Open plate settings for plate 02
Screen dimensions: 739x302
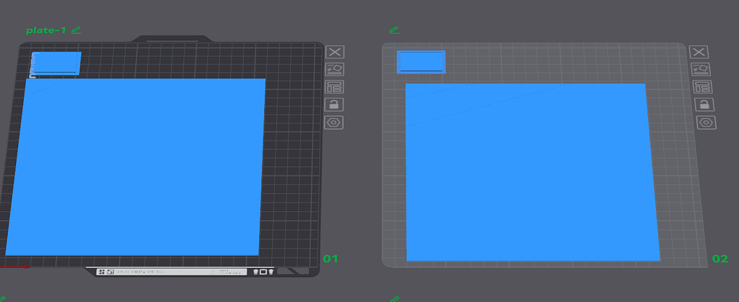tap(706, 123)
